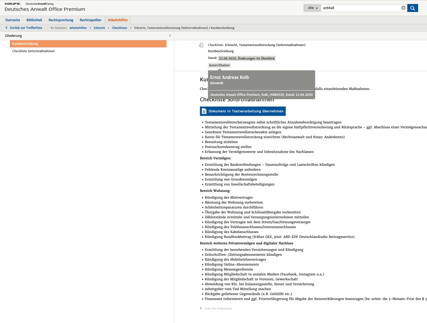Click the 'Bereich Vermögen:' heading

pyautogui.click(x=216, y=158)
